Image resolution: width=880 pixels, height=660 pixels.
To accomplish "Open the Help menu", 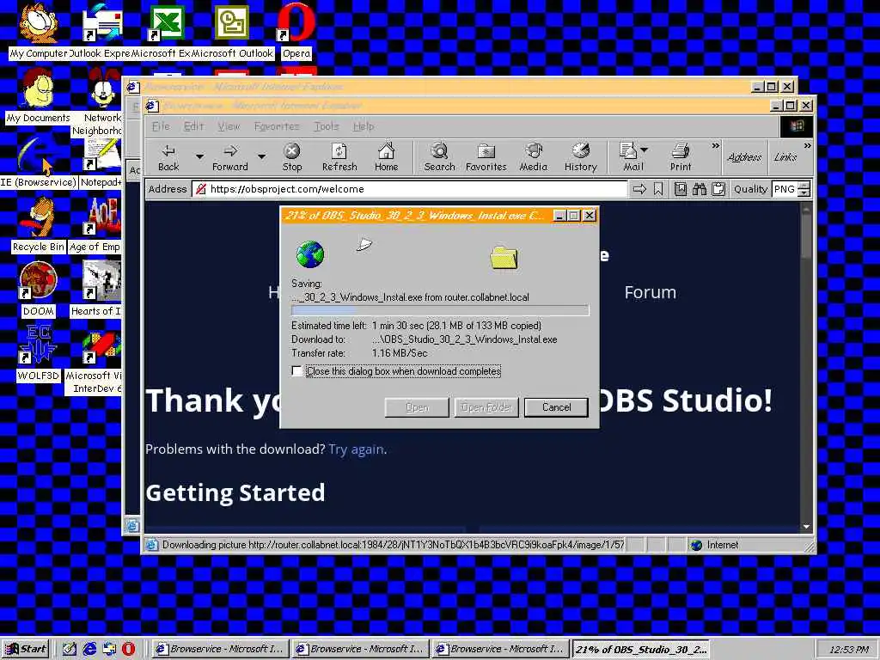I will [x=364, y=126].
